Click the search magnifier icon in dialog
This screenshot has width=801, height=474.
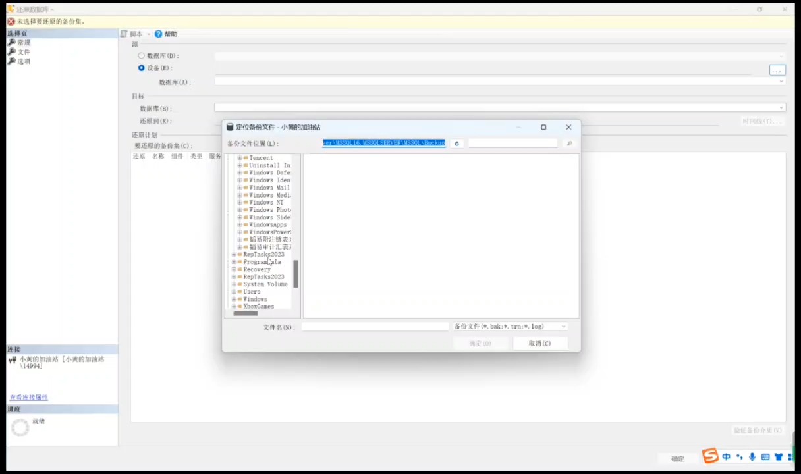569,144
